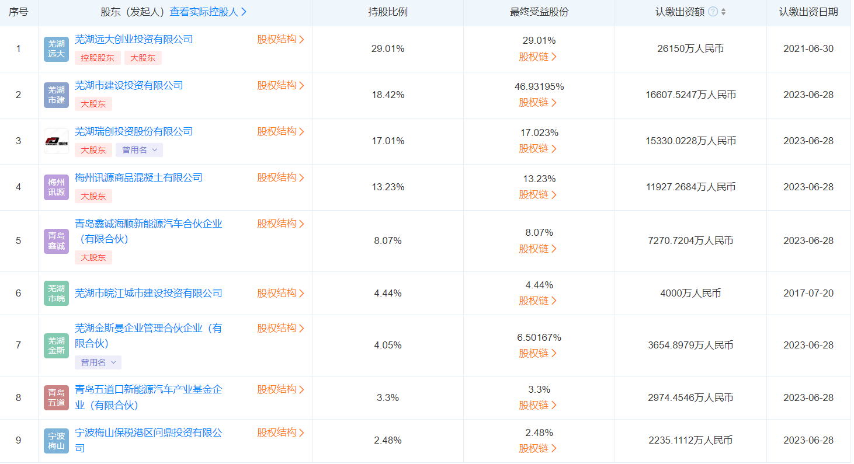Open 芜湖市皖江城市建设投资有限公司 company link
The height and width of the screenshot is (464, 854).
pos(148,293)
